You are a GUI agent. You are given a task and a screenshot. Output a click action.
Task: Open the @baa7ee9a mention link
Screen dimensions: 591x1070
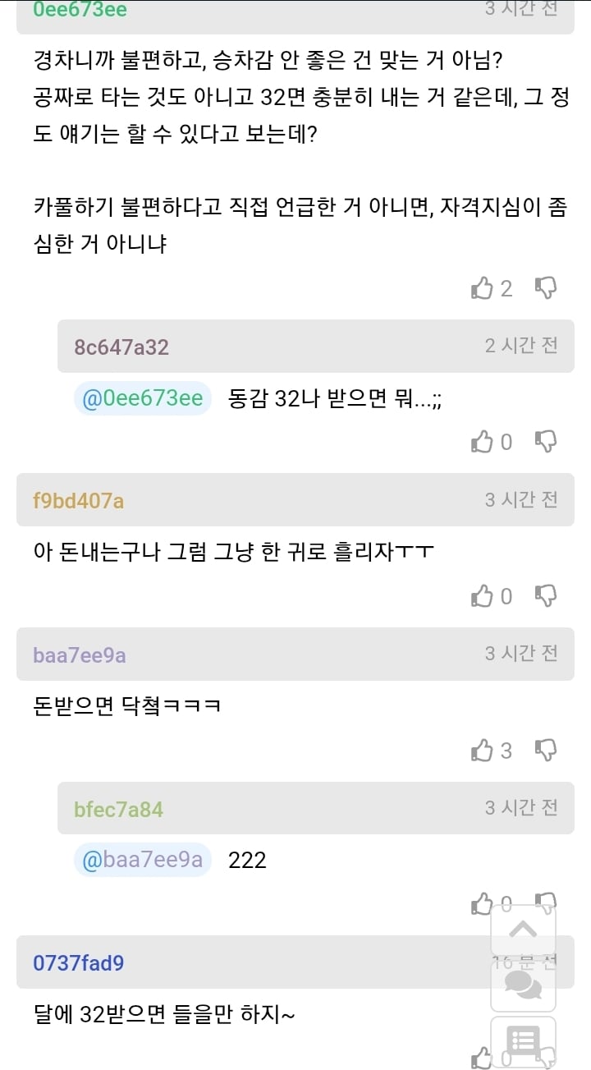pyautogui.click(x=141, y=859)
